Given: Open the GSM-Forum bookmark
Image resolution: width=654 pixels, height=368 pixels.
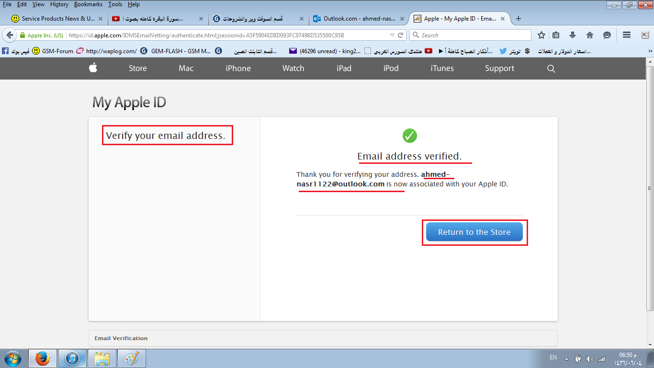Looking at the screenshot, I should tap(53, 51).
